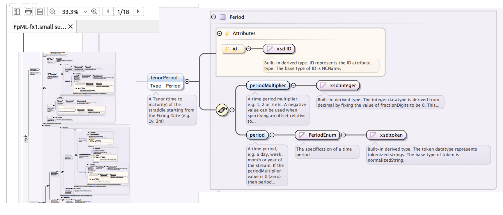The height and width of the screenshot is (215, 503).
Task: Click the 'Attributes' label text
Action: coord(244,33)
